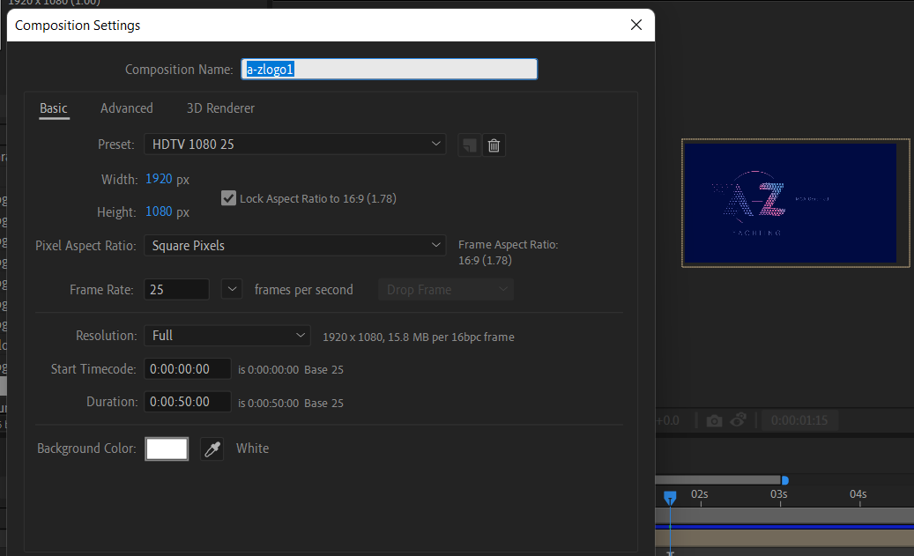Open the 3D Renderer tab
The height and width of the screenshot is (556, 914).
click(219, 108)
